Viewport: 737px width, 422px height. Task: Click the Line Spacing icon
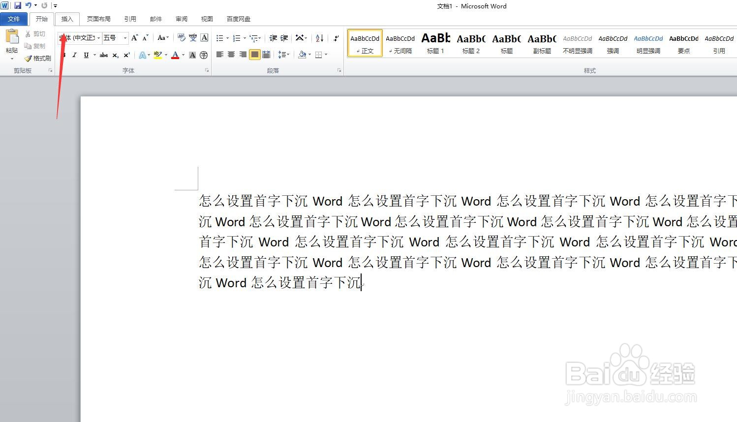[x=282, y=55]
